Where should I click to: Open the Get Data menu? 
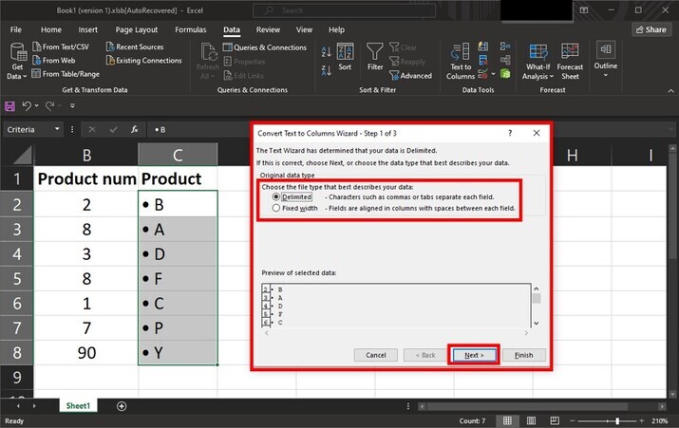[x=17, y=62]
